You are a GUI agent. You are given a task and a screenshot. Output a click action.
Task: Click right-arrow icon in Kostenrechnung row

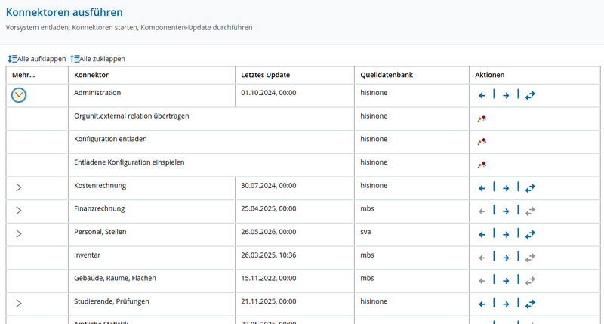click(506, 188)
